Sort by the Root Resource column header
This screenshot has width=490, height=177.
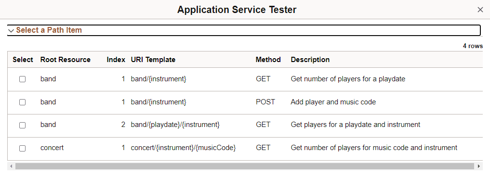[66, 60]
